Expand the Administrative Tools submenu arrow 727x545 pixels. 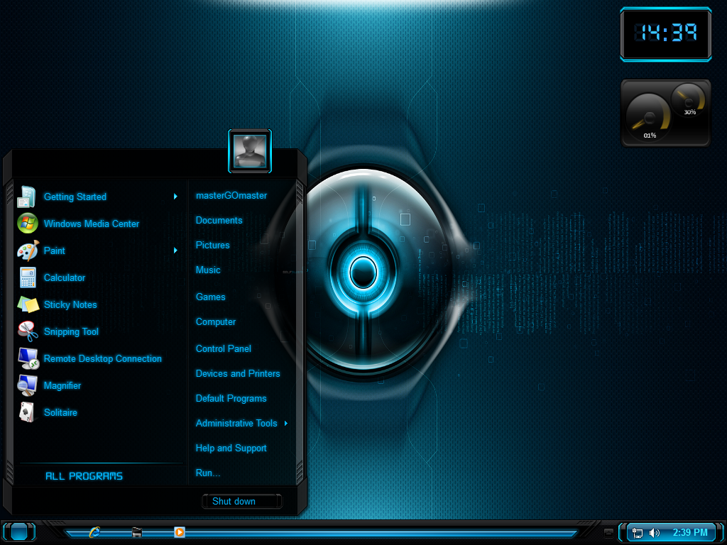pos(286,423)
